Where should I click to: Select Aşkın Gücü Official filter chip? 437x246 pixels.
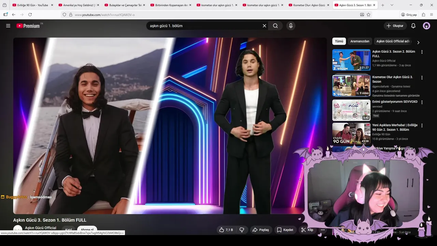pyautogui.click(x=393, y=41)
